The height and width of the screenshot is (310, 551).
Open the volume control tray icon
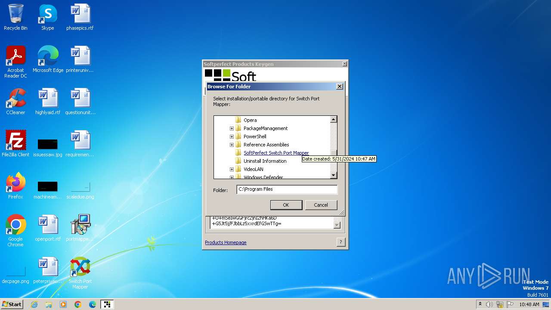pyautogui.click(x=489, y=304)
